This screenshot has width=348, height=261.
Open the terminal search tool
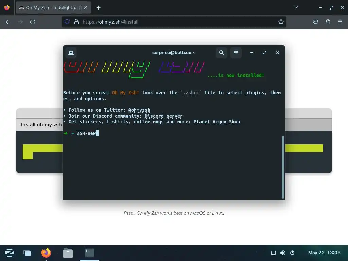221,53
